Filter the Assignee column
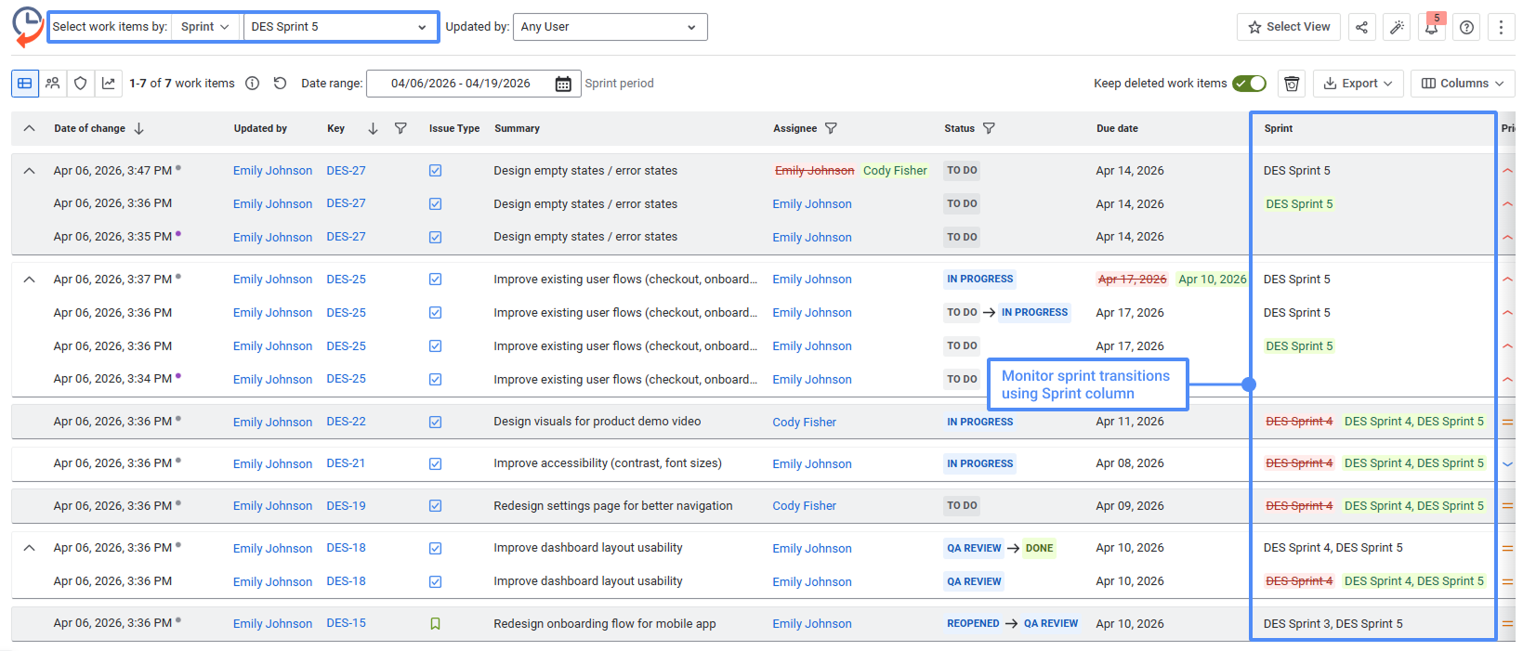The width and height of the screenshot is (1523, 651). point(831,129)
